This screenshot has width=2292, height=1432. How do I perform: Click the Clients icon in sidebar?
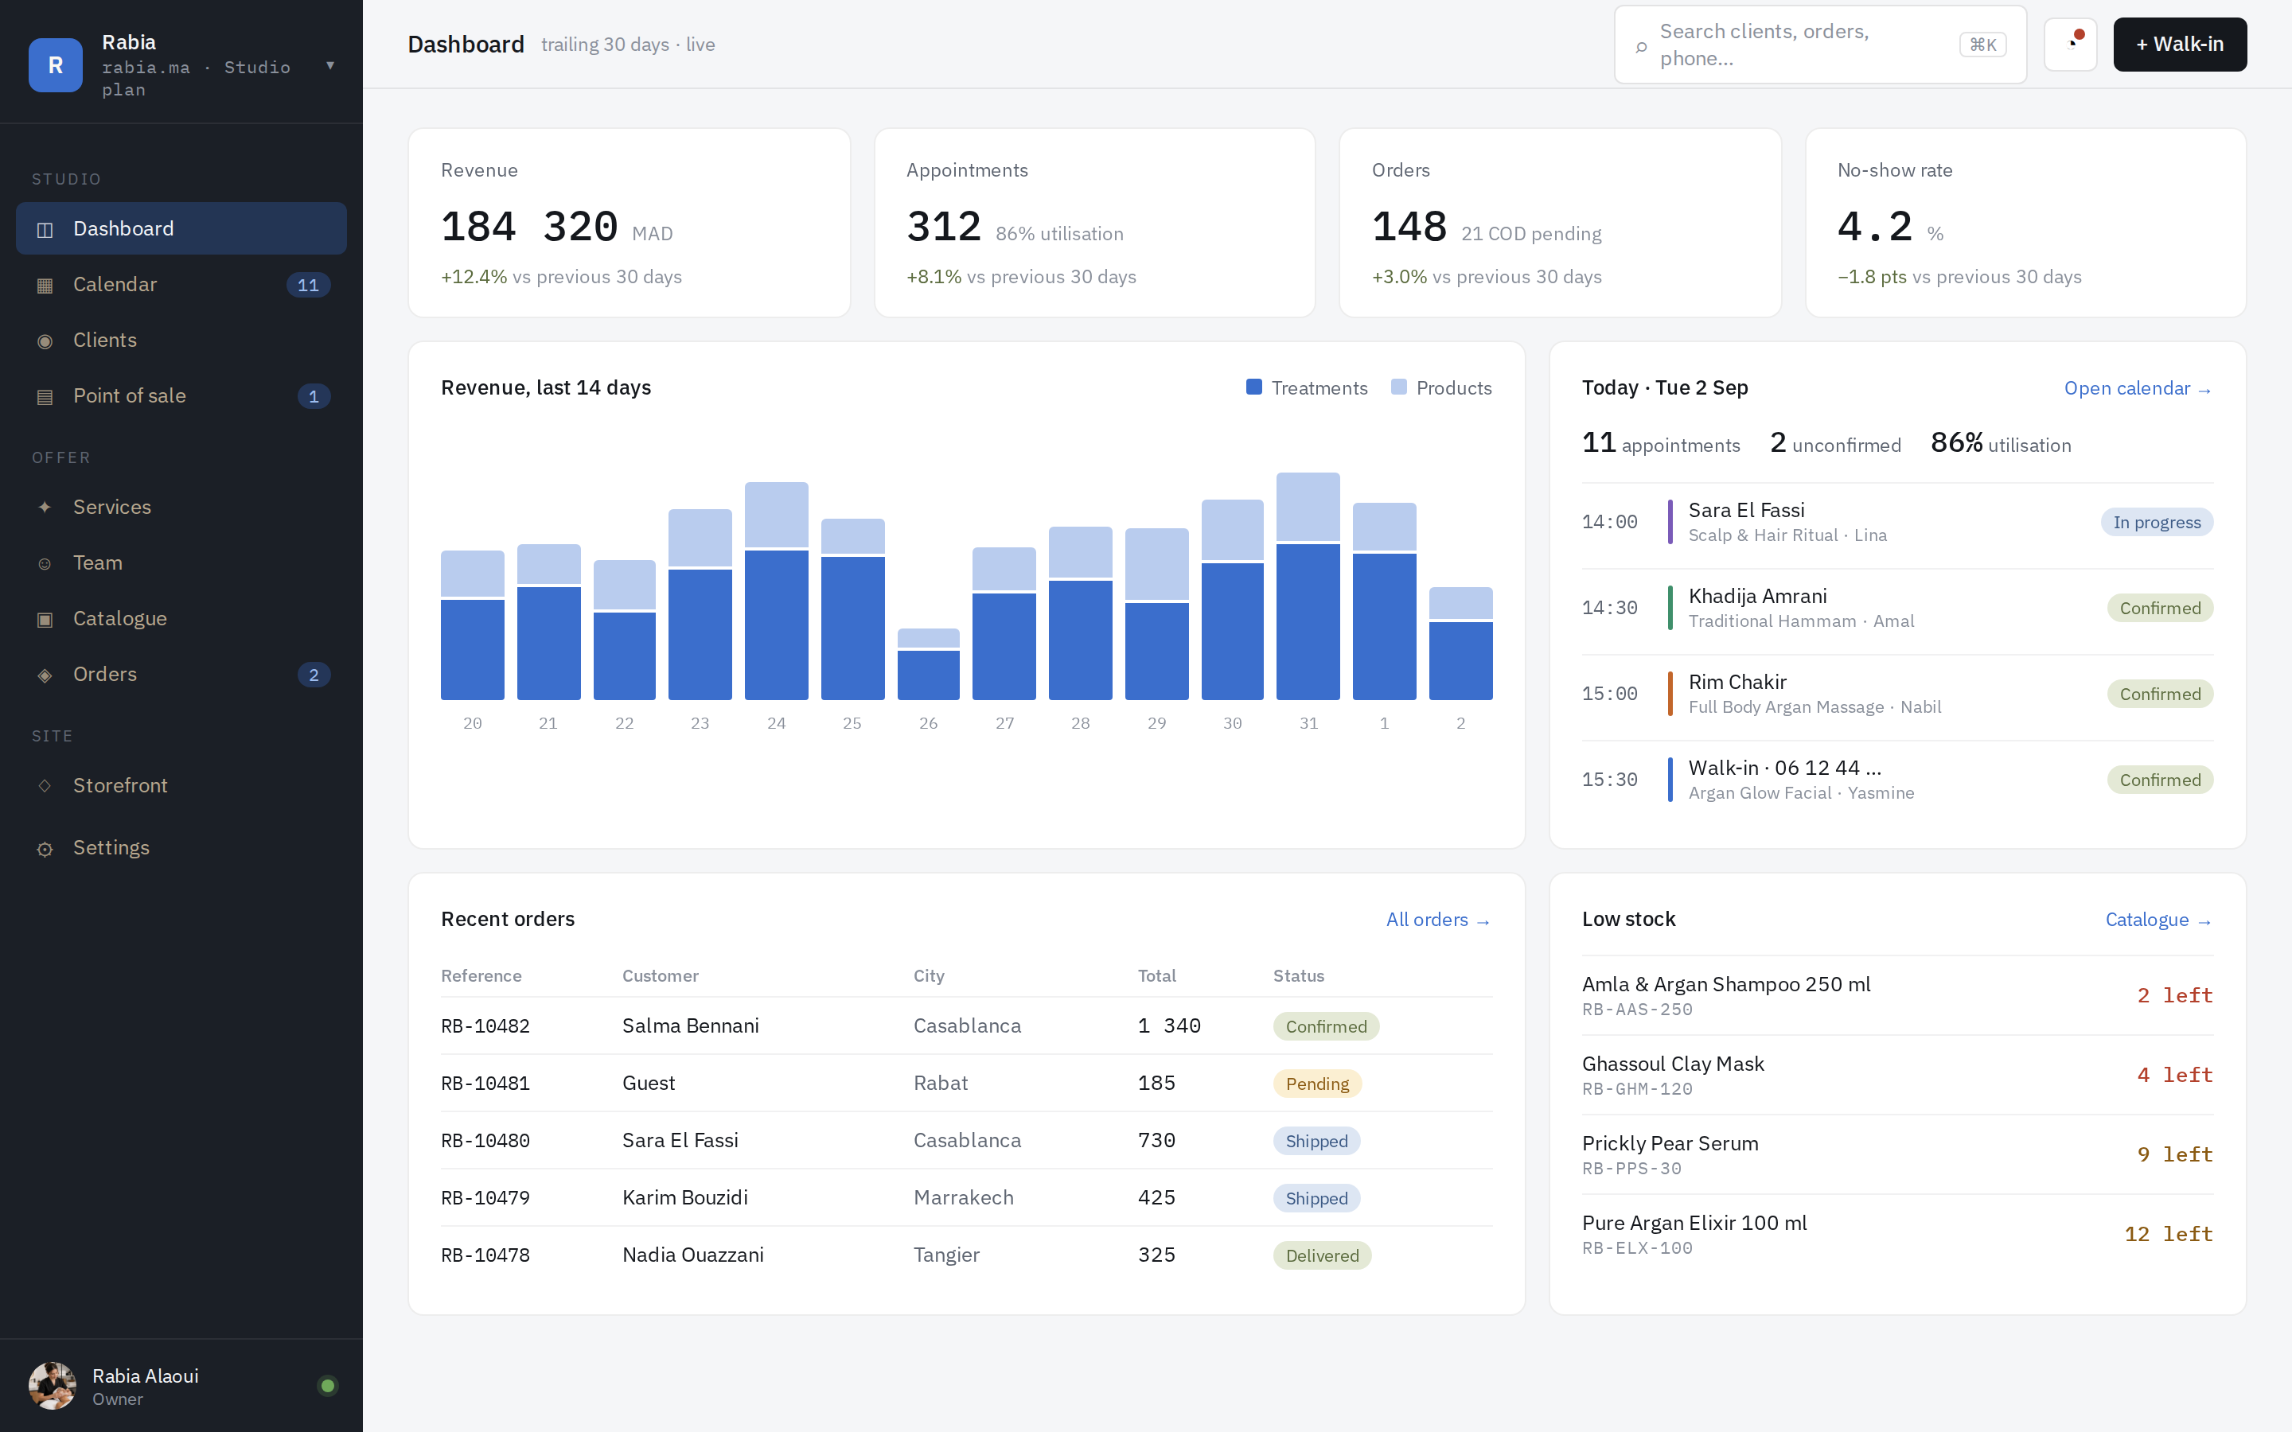coord(45,341)
